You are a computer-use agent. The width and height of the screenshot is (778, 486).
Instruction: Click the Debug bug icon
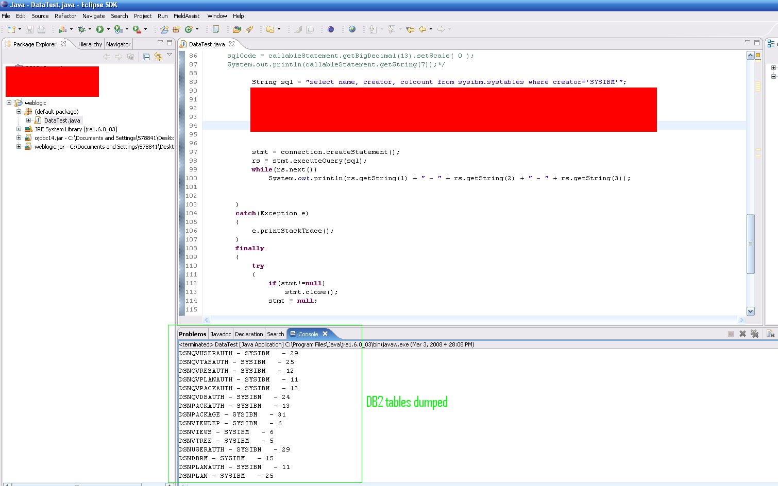coord(81,29)
